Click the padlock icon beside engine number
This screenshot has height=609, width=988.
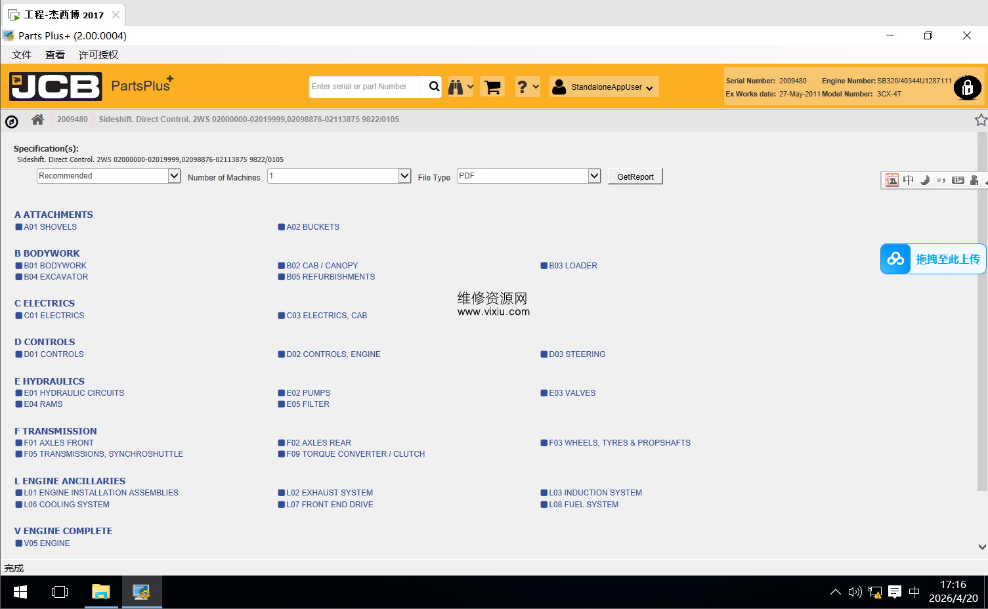click(967, 87)
